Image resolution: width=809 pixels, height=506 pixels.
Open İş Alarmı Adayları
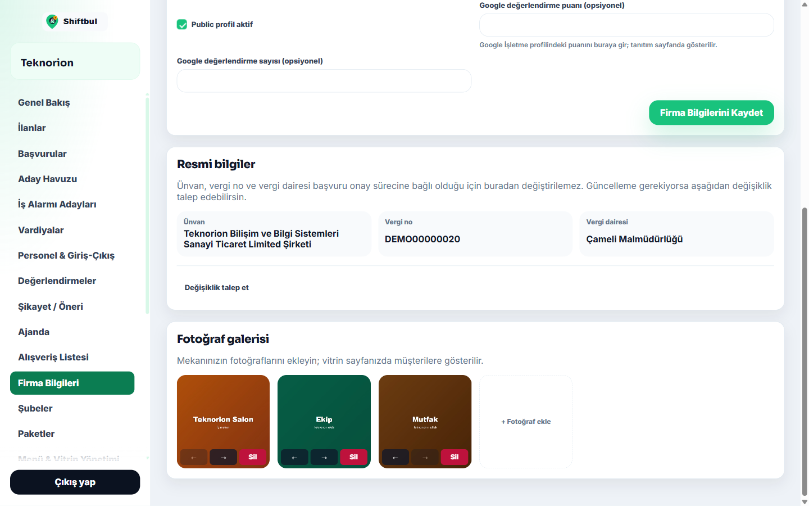point(72,204)
